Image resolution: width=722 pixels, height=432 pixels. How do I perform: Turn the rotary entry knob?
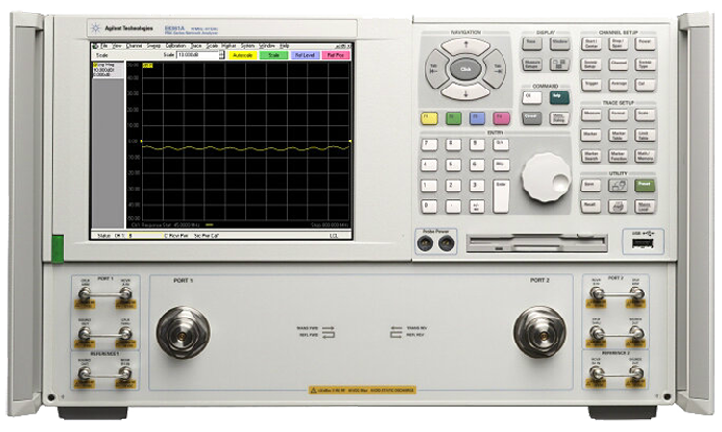pyautogui.click(x=546, y=178)
